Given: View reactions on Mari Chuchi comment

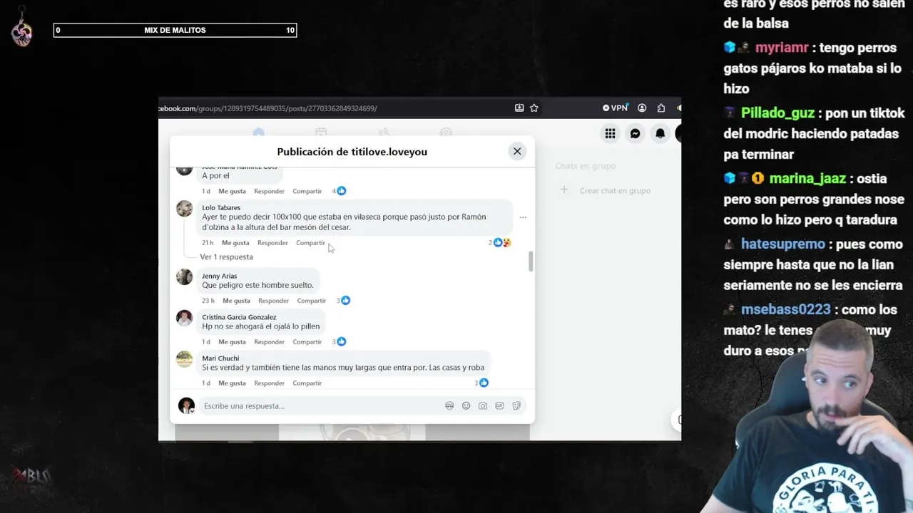Looking at the screenshot, I should click(x=481, y=383).
